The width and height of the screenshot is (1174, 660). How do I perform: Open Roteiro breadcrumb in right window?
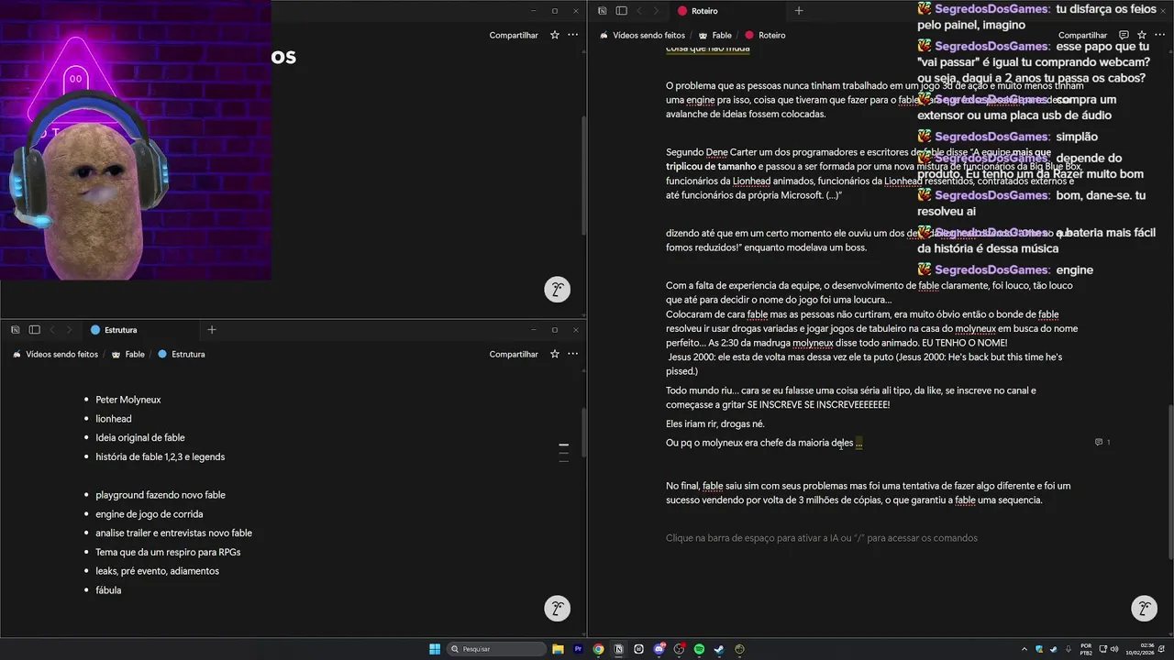pyautogui.click(x=765, y=35)
